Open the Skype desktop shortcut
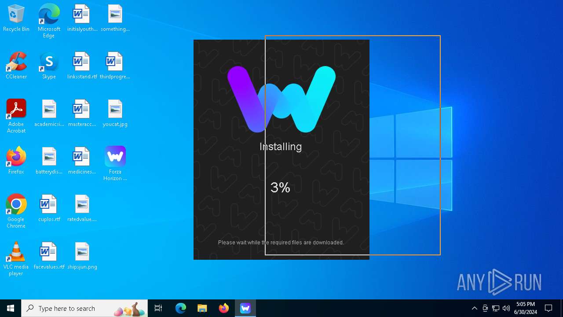 pos(49,66)
